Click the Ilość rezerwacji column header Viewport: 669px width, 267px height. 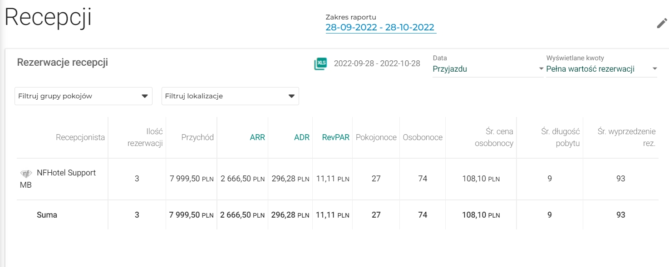(145, 137)
